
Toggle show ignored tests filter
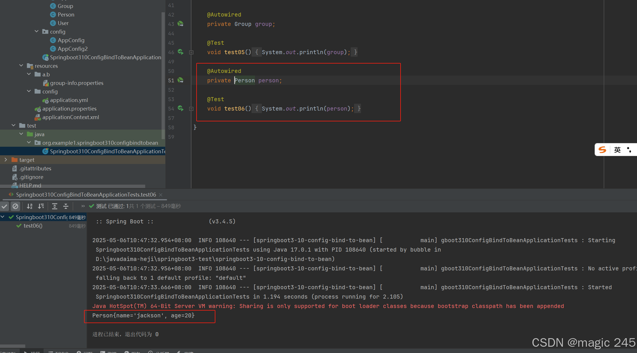click(x=15, y=206)
